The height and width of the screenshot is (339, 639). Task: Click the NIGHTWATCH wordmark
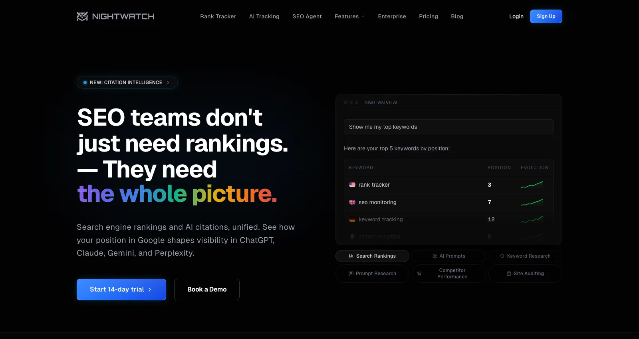point(123,16)
